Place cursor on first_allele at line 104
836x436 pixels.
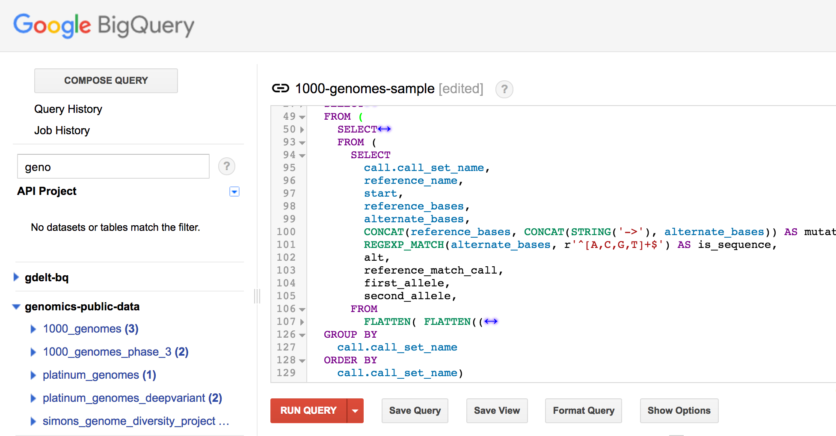404,283
